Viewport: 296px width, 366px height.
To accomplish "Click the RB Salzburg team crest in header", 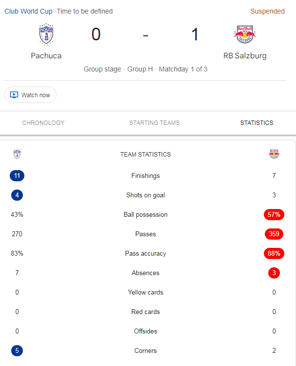I will coord(245,35).
